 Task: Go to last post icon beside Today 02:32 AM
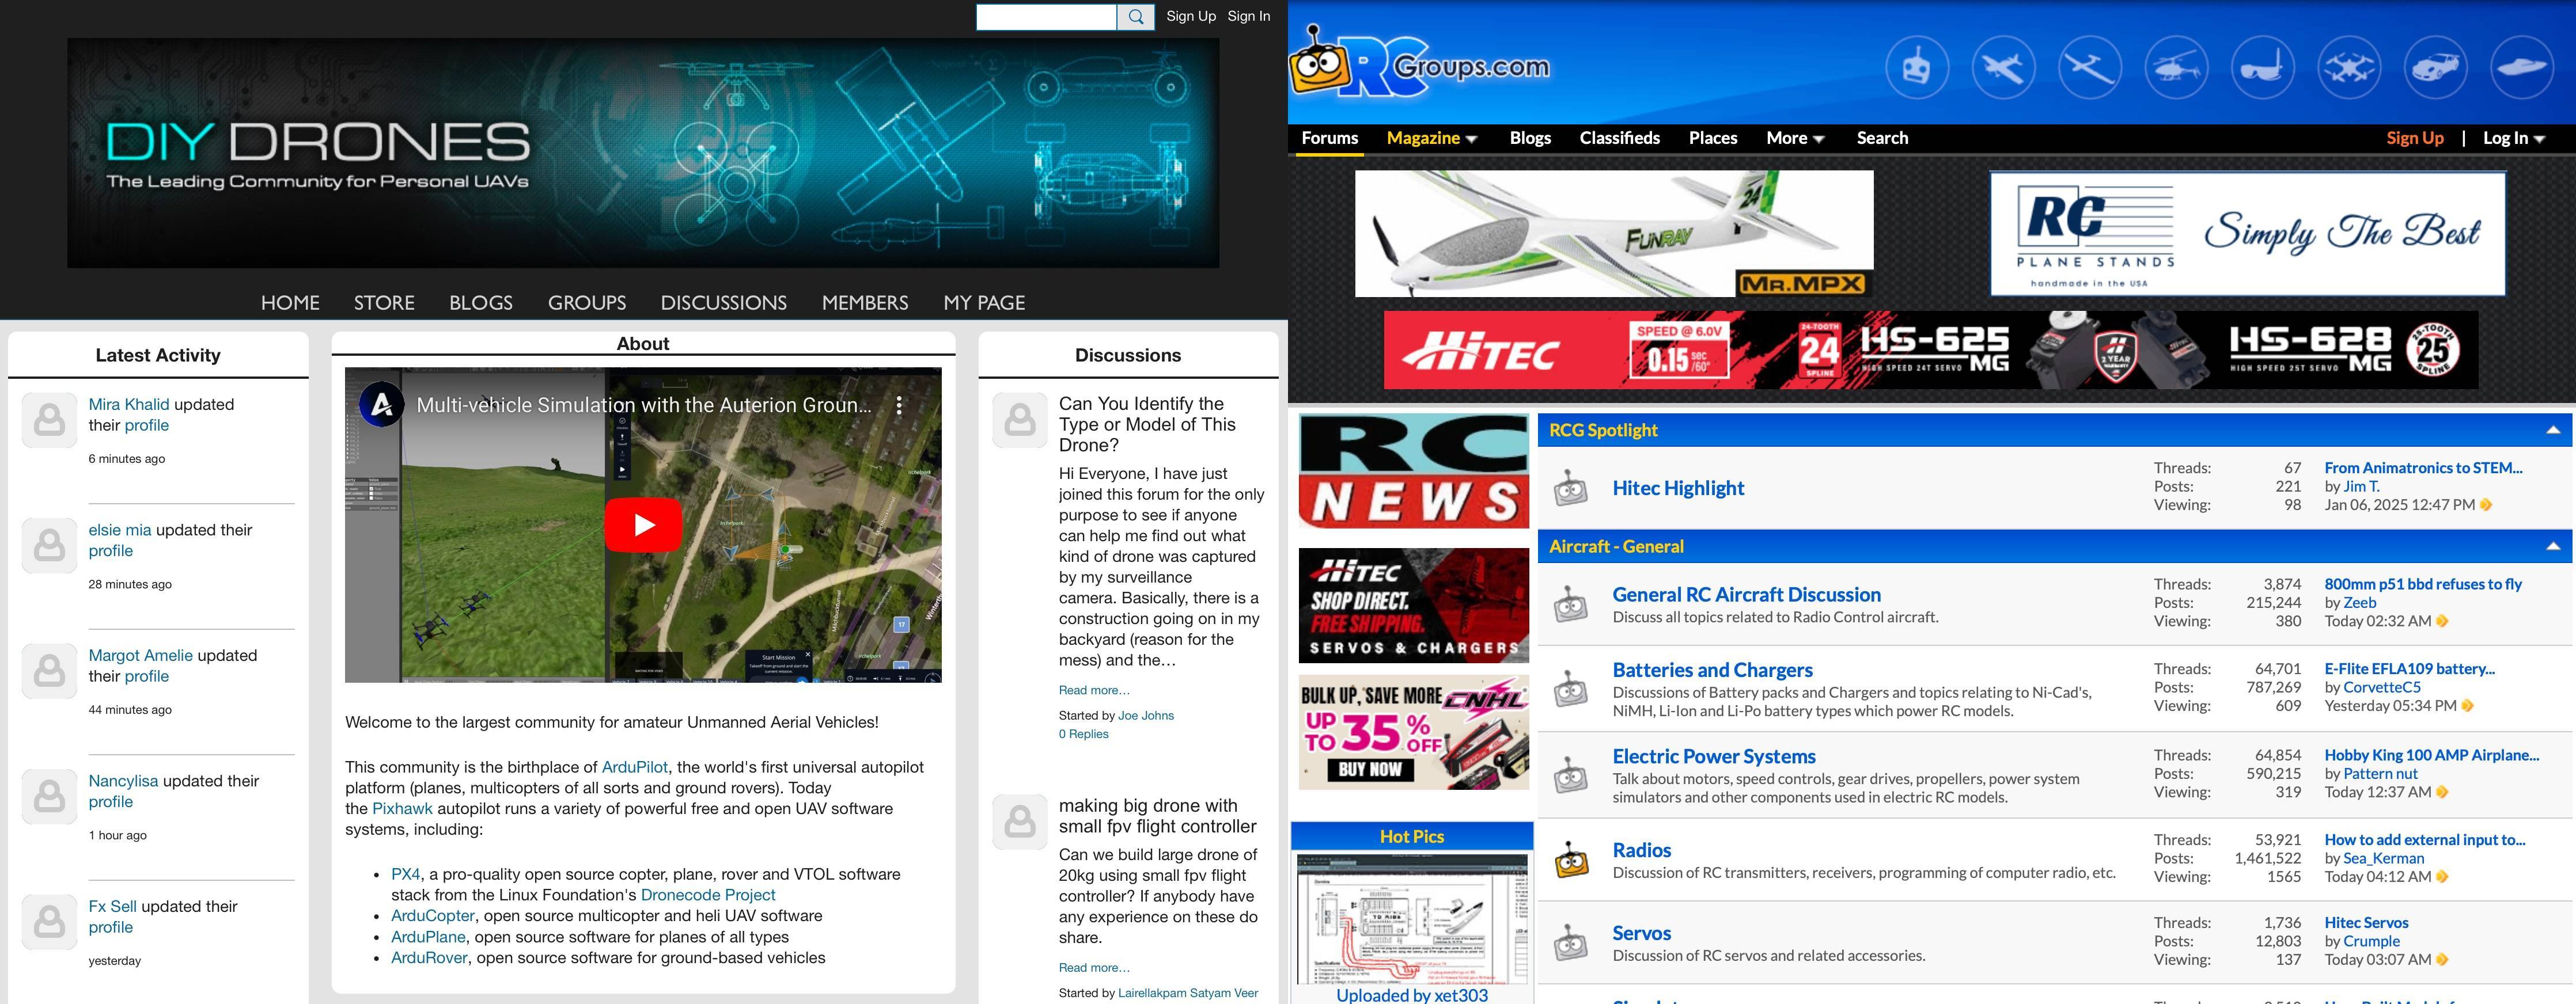click(x=2442, y=621)
